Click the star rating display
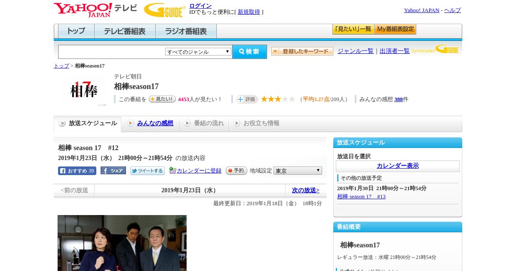This screenshot has width=516, height=271. coord(278,99)
